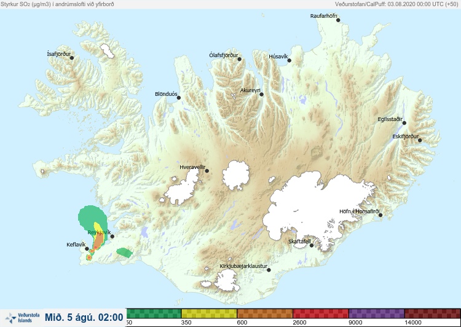Click the Raufarhöfn station dot
This screenshot has width=461, height=327.
coord(338,20)
